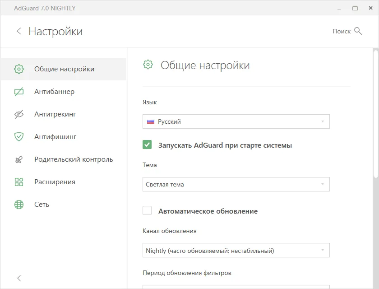Click the back arrow next to Настройки
Viewport: 379px width, 289px height.
click(x=19, y=31)
